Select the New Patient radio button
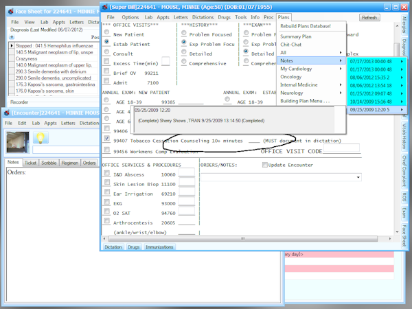Image resolution: width=412 pixels, height=309 pixels. [106, 34]
